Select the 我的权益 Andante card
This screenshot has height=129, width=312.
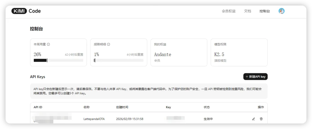[x=179, y=52]
